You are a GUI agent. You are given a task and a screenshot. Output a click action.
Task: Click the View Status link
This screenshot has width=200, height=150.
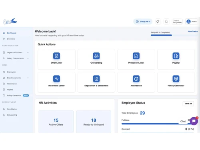coord(193,32)
